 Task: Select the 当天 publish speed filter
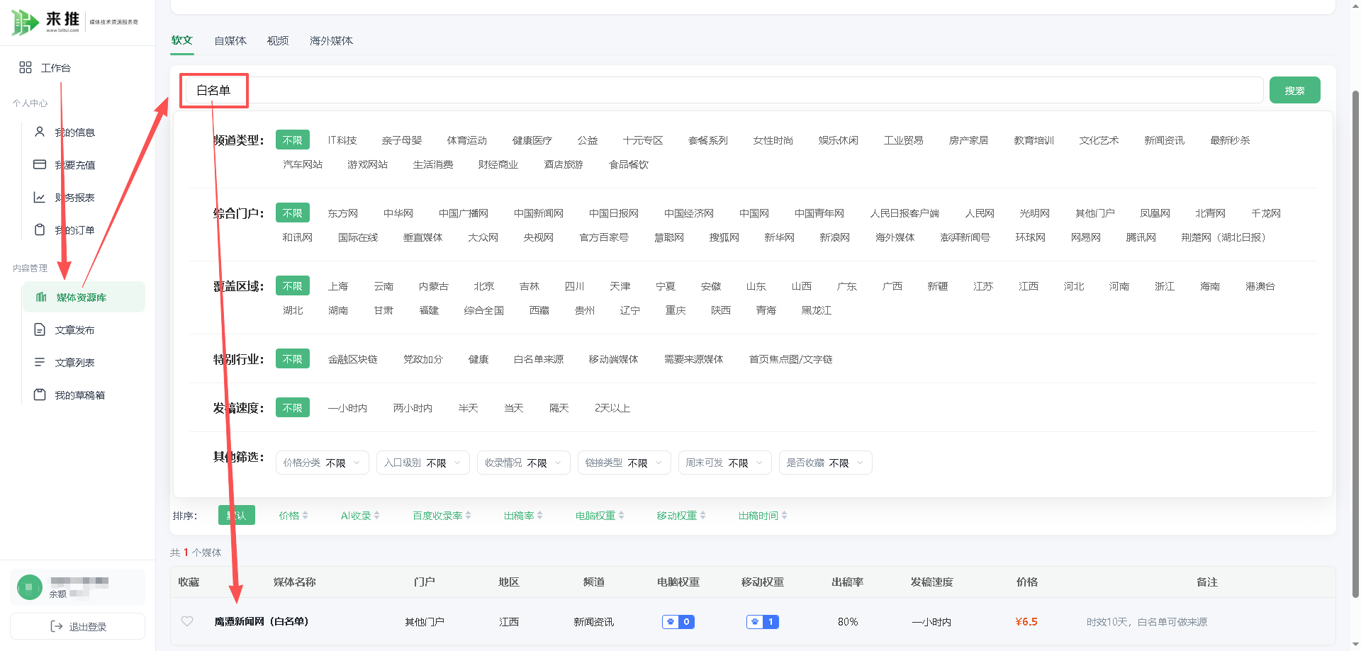(x=514, y=408)
